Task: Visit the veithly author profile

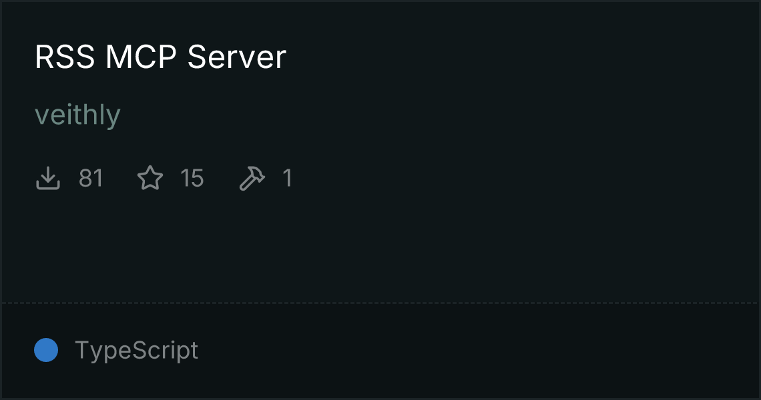Action: 77,115
